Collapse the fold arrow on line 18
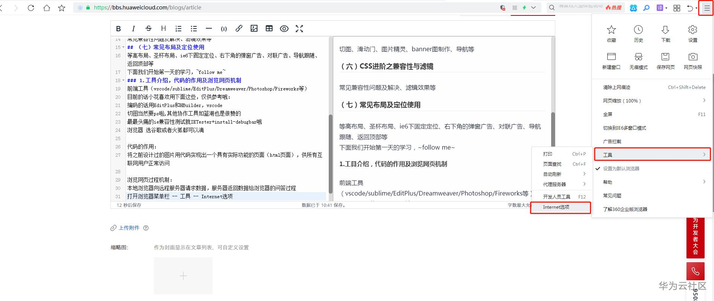Viewport: 714px width, 301px height. point(123,81)
